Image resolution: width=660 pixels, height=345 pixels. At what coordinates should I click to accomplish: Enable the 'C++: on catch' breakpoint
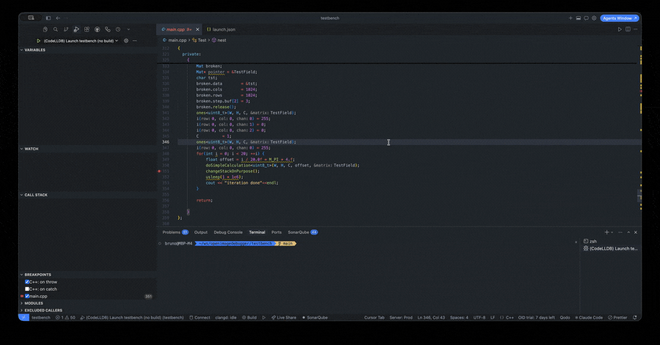(27, 289)
